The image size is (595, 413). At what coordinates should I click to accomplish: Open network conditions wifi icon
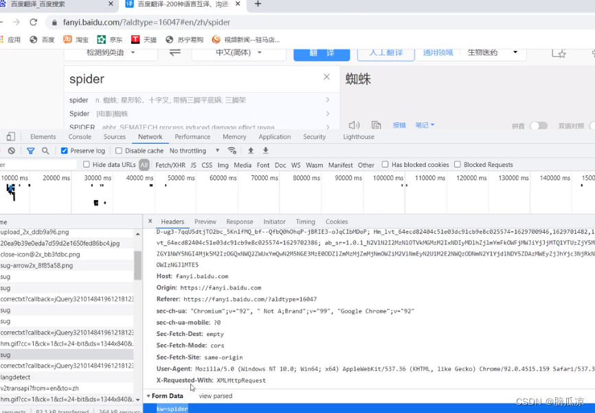232,150
